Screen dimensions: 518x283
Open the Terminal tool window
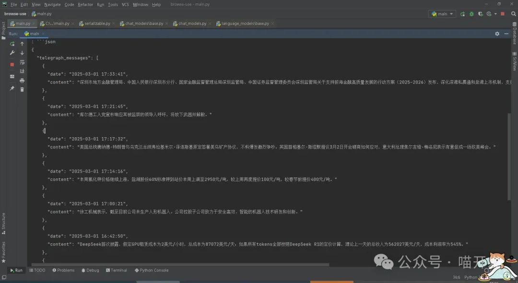pos(116,270)
